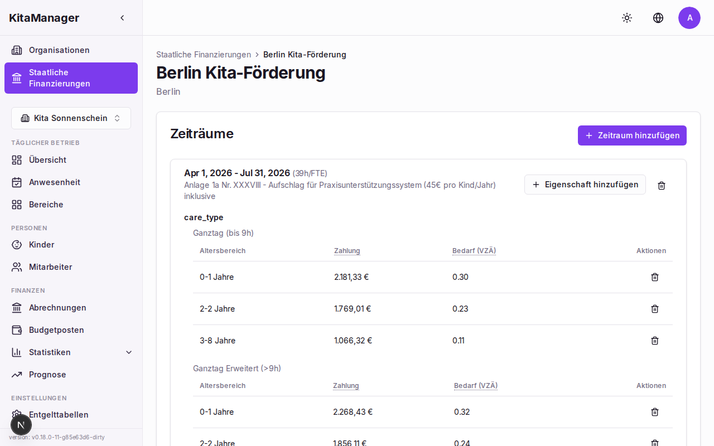The height and width of the screenshot is (446, 714).
Task: Navigate to Kinder page
Action: coord(42,245)
